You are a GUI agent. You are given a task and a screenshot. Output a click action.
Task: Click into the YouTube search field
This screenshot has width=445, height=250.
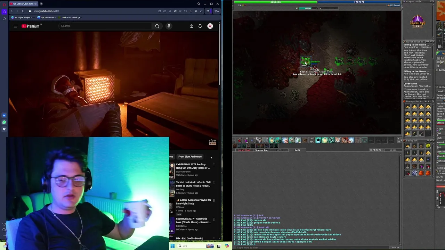pyautogui.click(x=105, y=26)
